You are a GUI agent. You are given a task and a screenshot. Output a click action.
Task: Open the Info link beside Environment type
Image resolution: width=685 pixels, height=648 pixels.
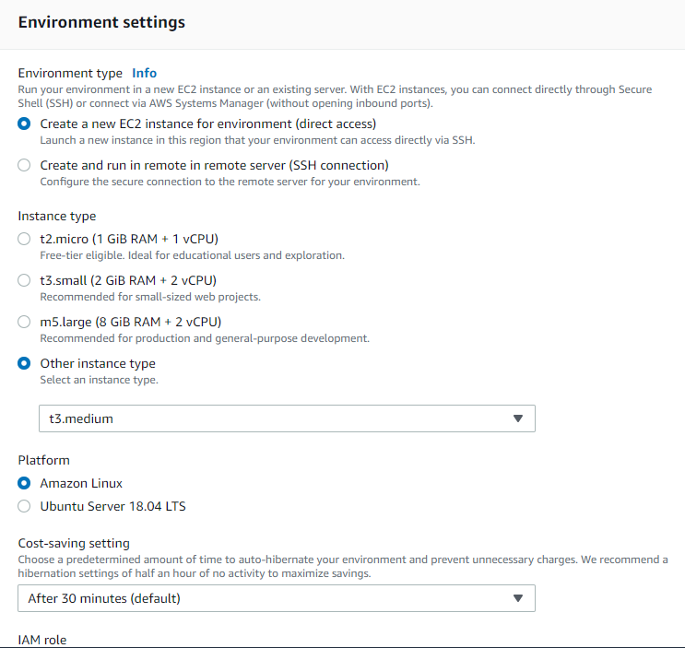coord(144,73)
